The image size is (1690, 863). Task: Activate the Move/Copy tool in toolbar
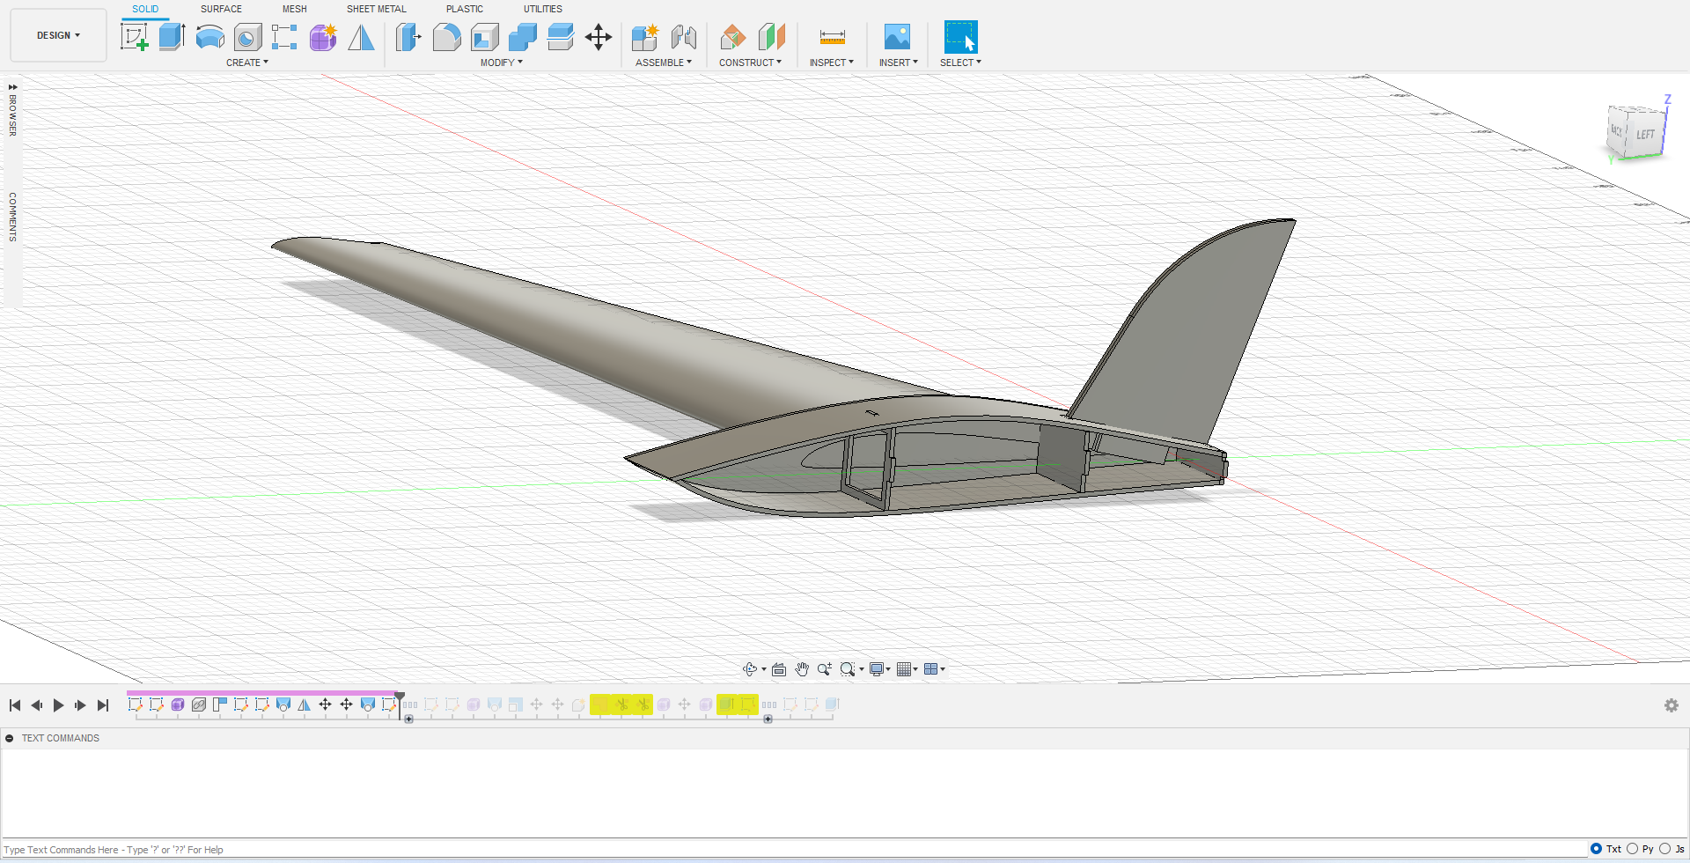pyautogui.click(x=599, y=37)
